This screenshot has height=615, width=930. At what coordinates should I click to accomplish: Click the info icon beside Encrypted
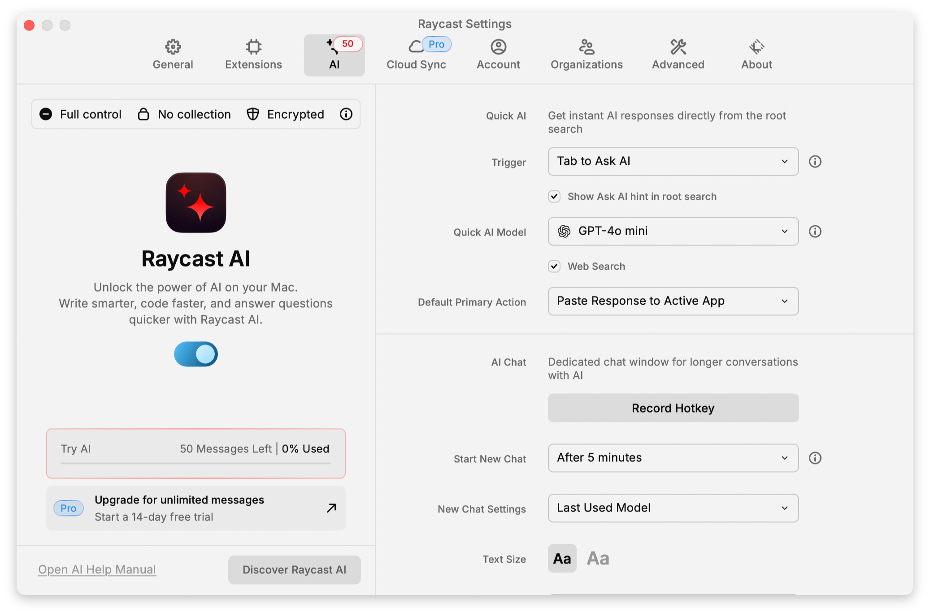point(346,114)
